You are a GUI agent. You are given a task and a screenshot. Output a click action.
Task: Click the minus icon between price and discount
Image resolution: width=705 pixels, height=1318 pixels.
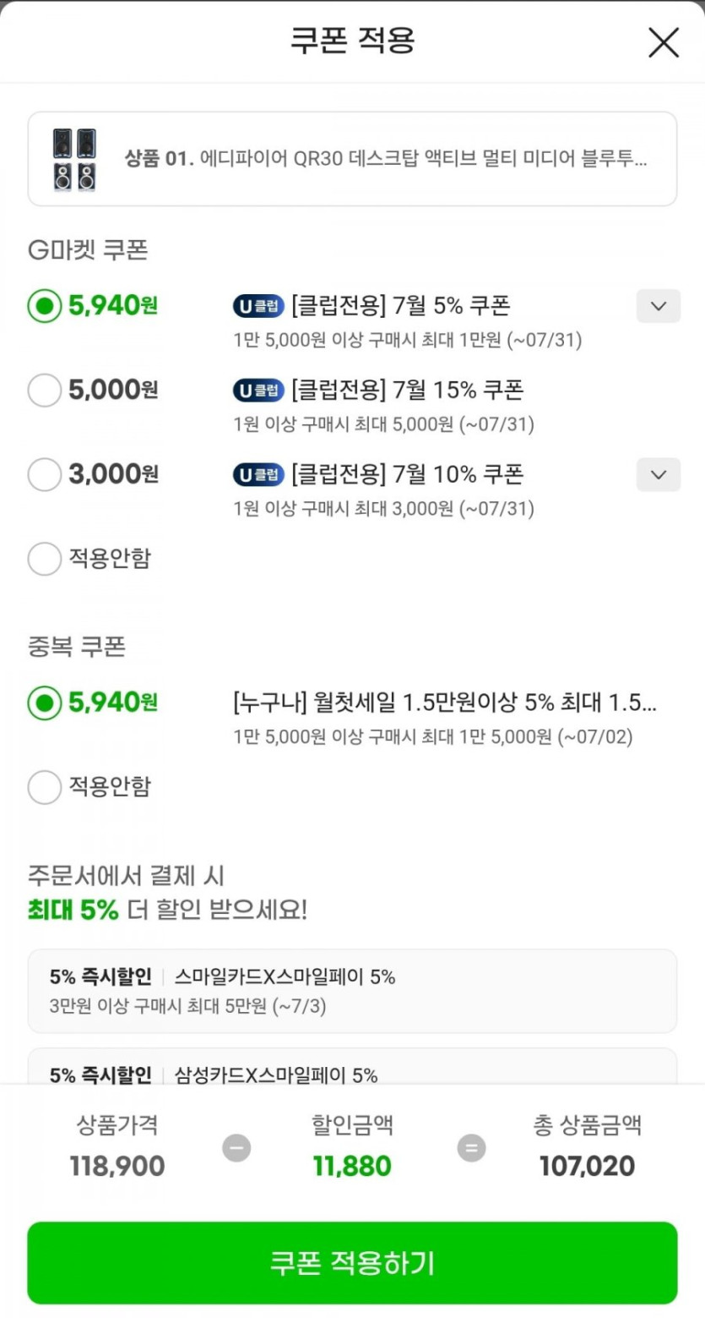[x=236, y=1147]
